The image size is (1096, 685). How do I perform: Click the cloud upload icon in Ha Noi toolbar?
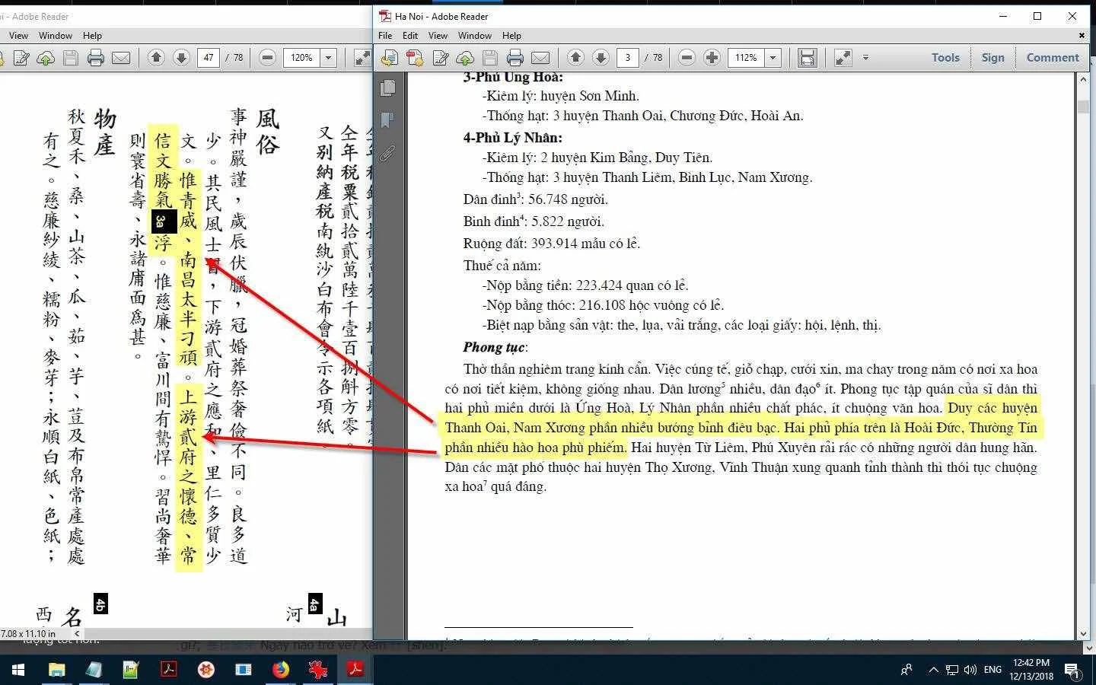(465, 58)
